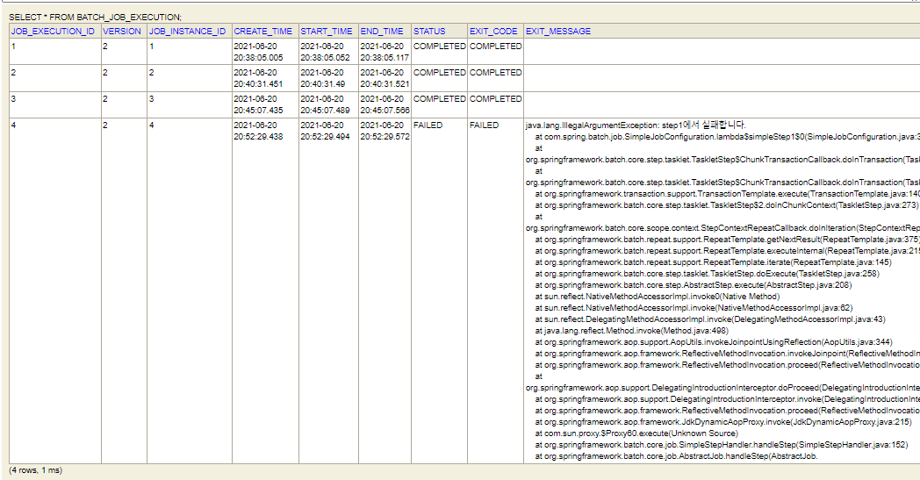Click the SimpleJobConfiguration.lambda$simpleStep1$0 stack line
920x480 pixels.
point(728,137)
